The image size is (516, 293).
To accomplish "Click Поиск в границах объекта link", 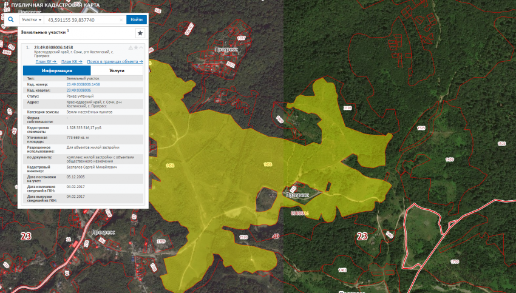I will [x=115, y=61].
